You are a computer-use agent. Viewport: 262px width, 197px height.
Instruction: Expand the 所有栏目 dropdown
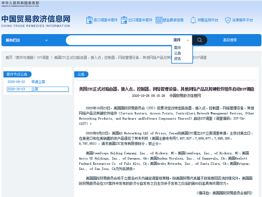point(27,40)
